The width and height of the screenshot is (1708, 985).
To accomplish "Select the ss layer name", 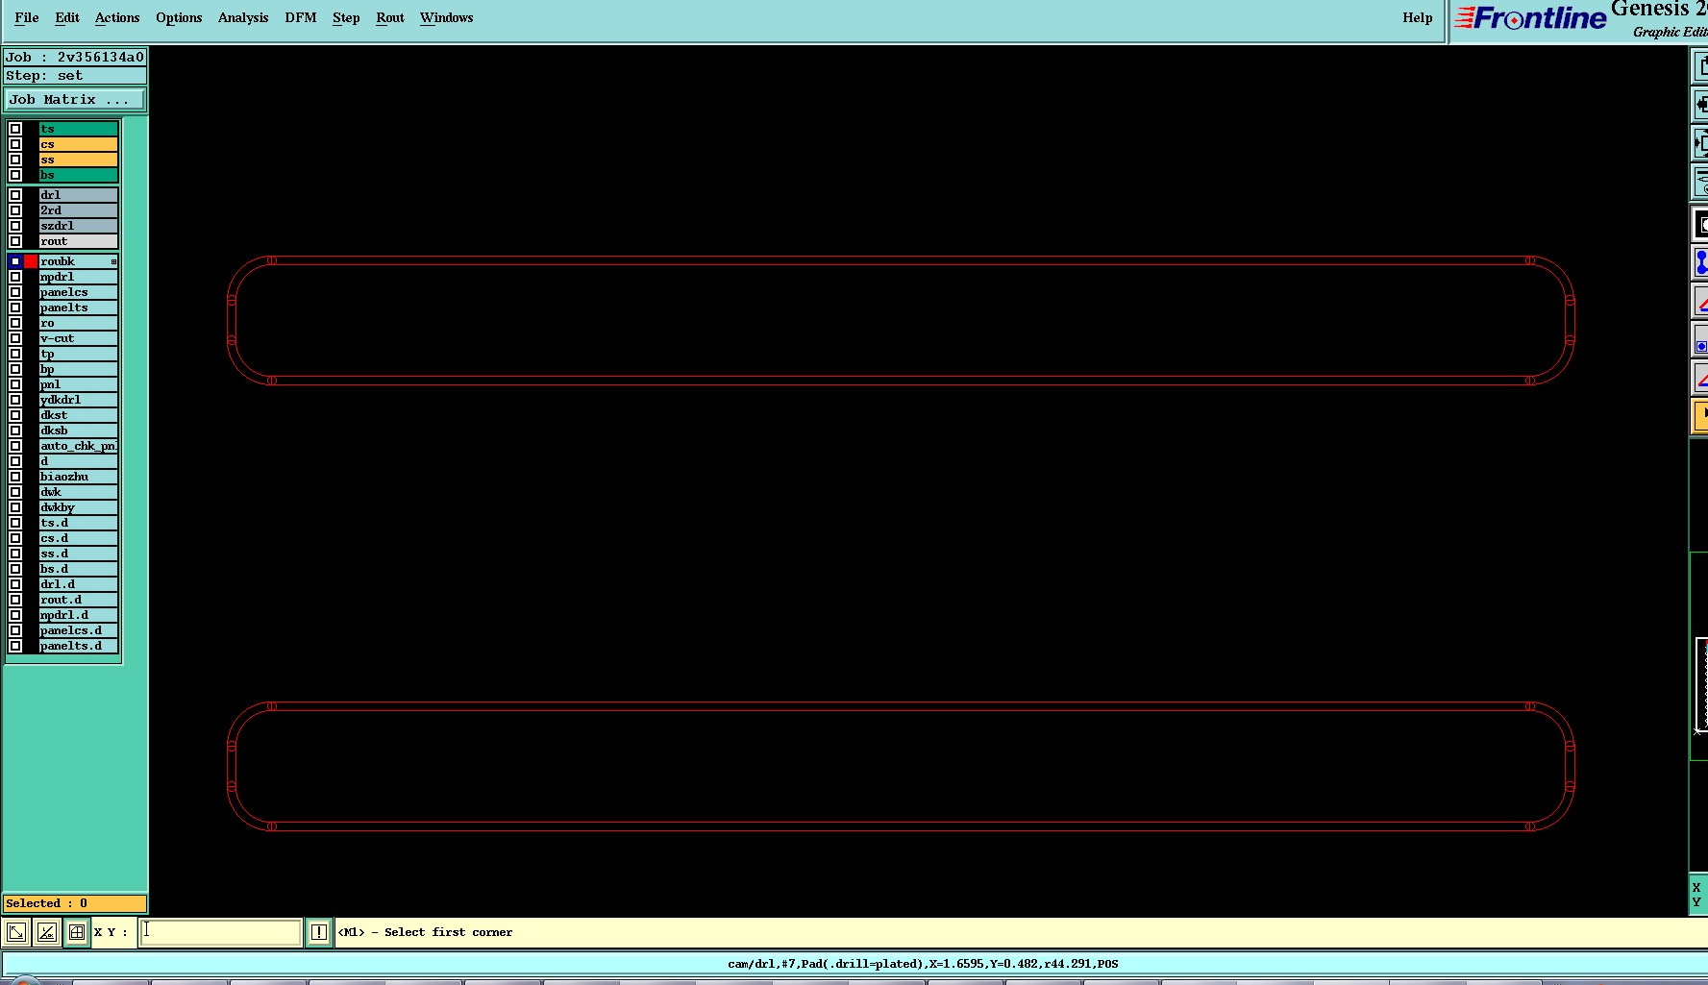I will coord(79,160).
